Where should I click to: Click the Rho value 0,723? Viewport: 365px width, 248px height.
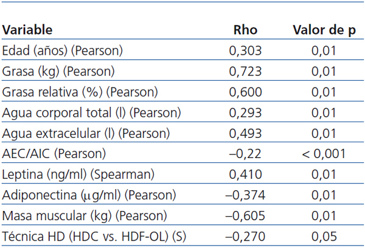(x=245, y=72)
